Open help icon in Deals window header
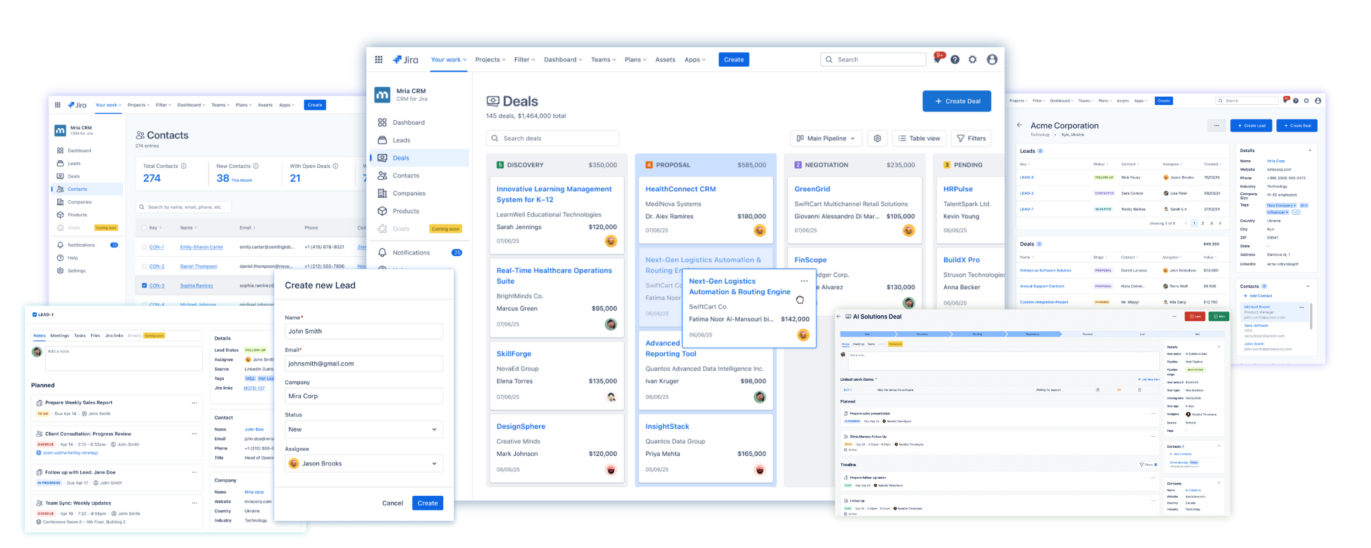The width and height of the screenshot is (1371, 548). click(955, 60)
